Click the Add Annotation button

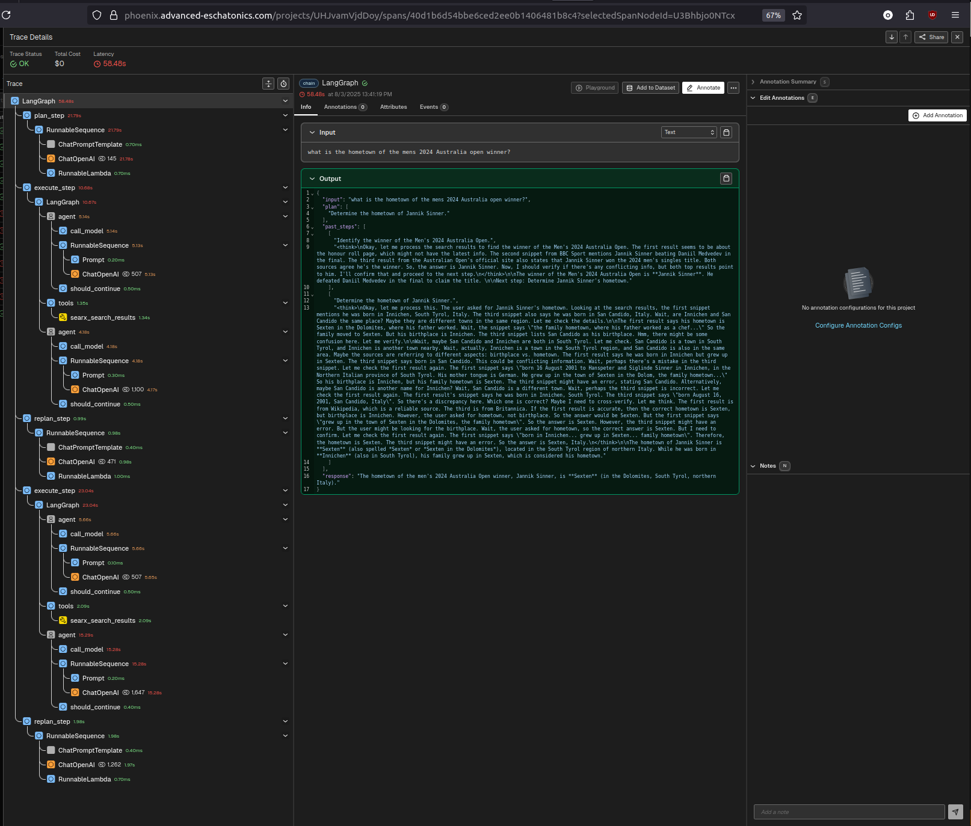[937, 115]
